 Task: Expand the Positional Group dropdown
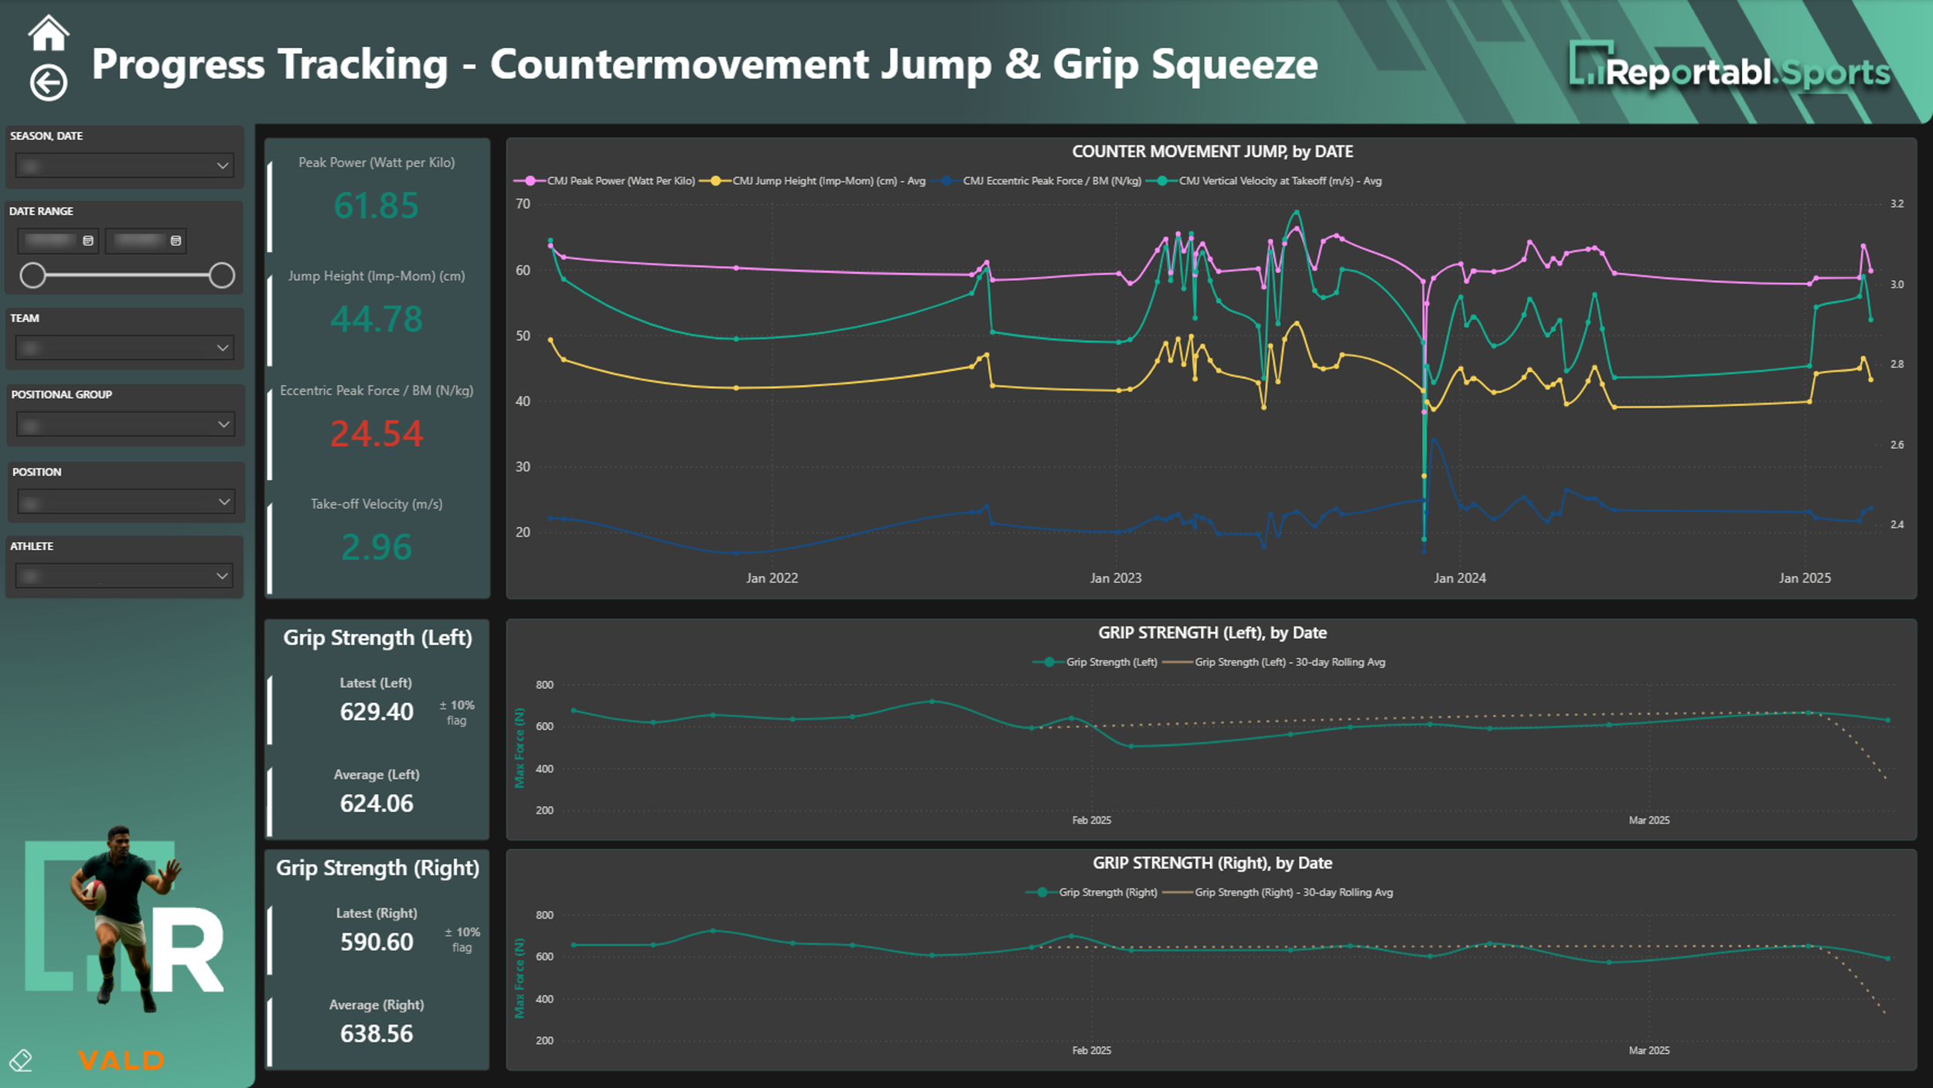tap(223, 424)
